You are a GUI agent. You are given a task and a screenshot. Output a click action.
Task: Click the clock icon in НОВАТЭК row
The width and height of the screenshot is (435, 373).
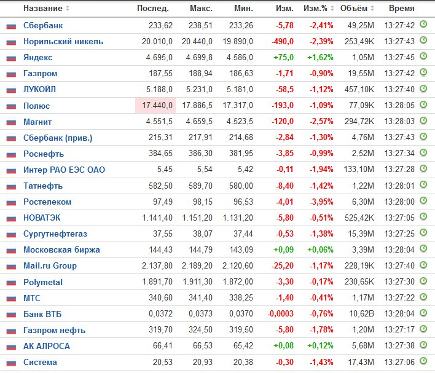[423, 216]
